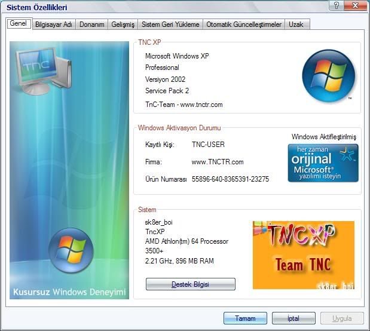The image size is (370, 331).
Task: Click the 'Professional' edition text
Action: click(162, 68)
